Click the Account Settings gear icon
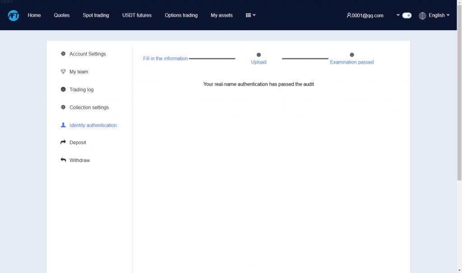Viewport: 462px width, 273px height. pyautogui.click(x=63, y=54)
